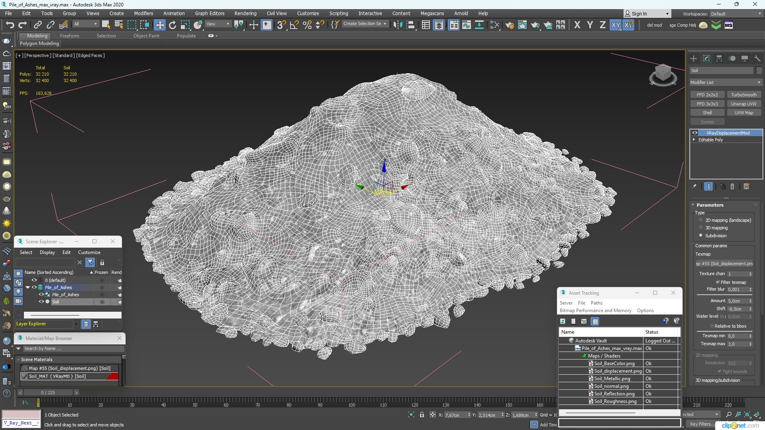This screenshot has width=765, height=430.
Task: Switch to Object Paint ribbon tab
Action: coord(146,36)
